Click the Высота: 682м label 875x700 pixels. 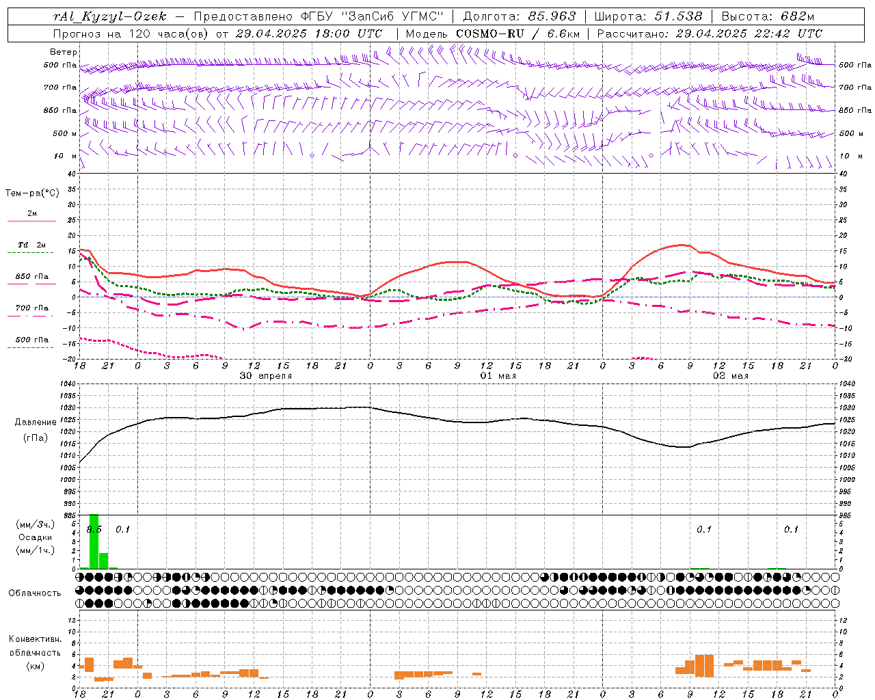coord(768,16)
